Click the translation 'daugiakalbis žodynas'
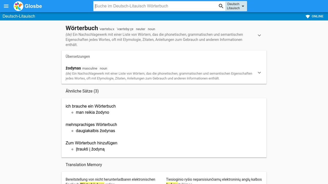328x184 pixels. point(95,131)
